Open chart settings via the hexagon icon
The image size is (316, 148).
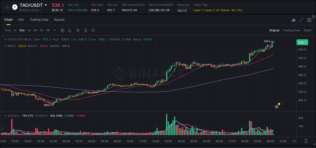[x=93, y=30]
